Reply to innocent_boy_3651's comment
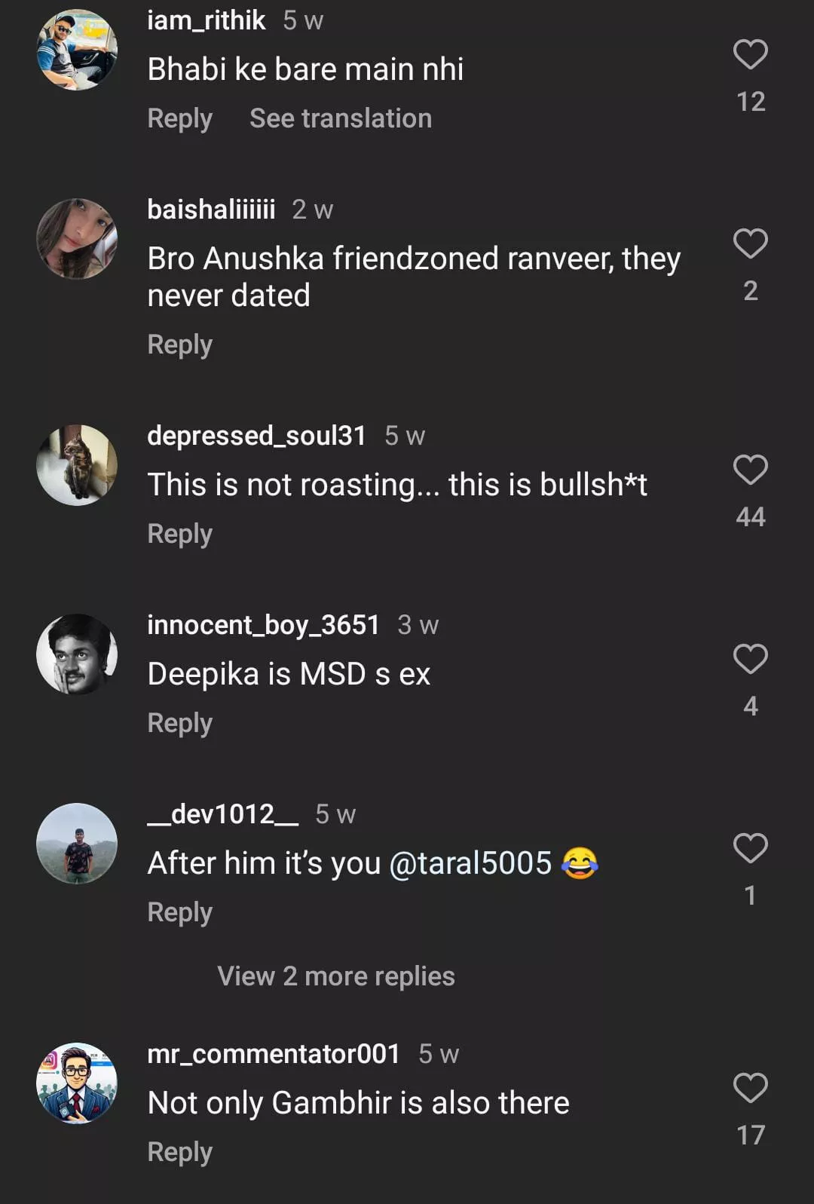The image size is (814, 1204). tap(179, 723)
